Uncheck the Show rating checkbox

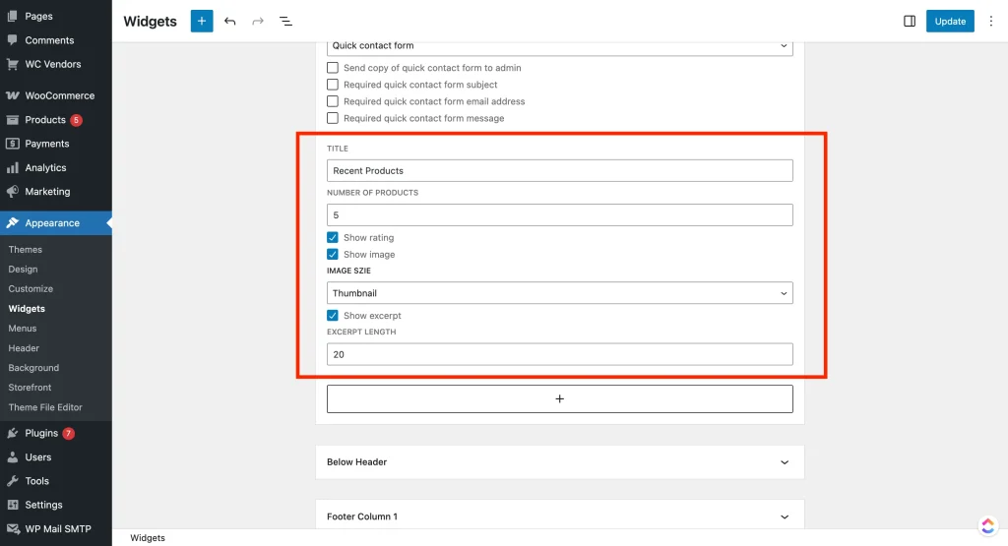click(x=333, y=238)
